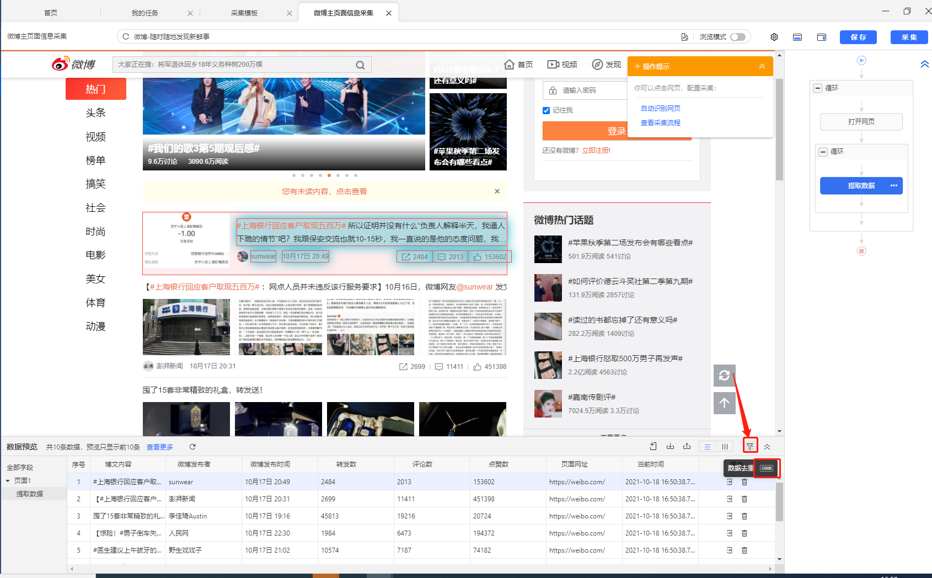Click the export data upload-arrow icon
Viewport: 932px width, 578px height.
(687, 446)
